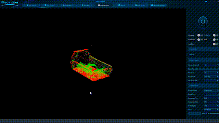Open the Point Size dropdown

point(211,94)
